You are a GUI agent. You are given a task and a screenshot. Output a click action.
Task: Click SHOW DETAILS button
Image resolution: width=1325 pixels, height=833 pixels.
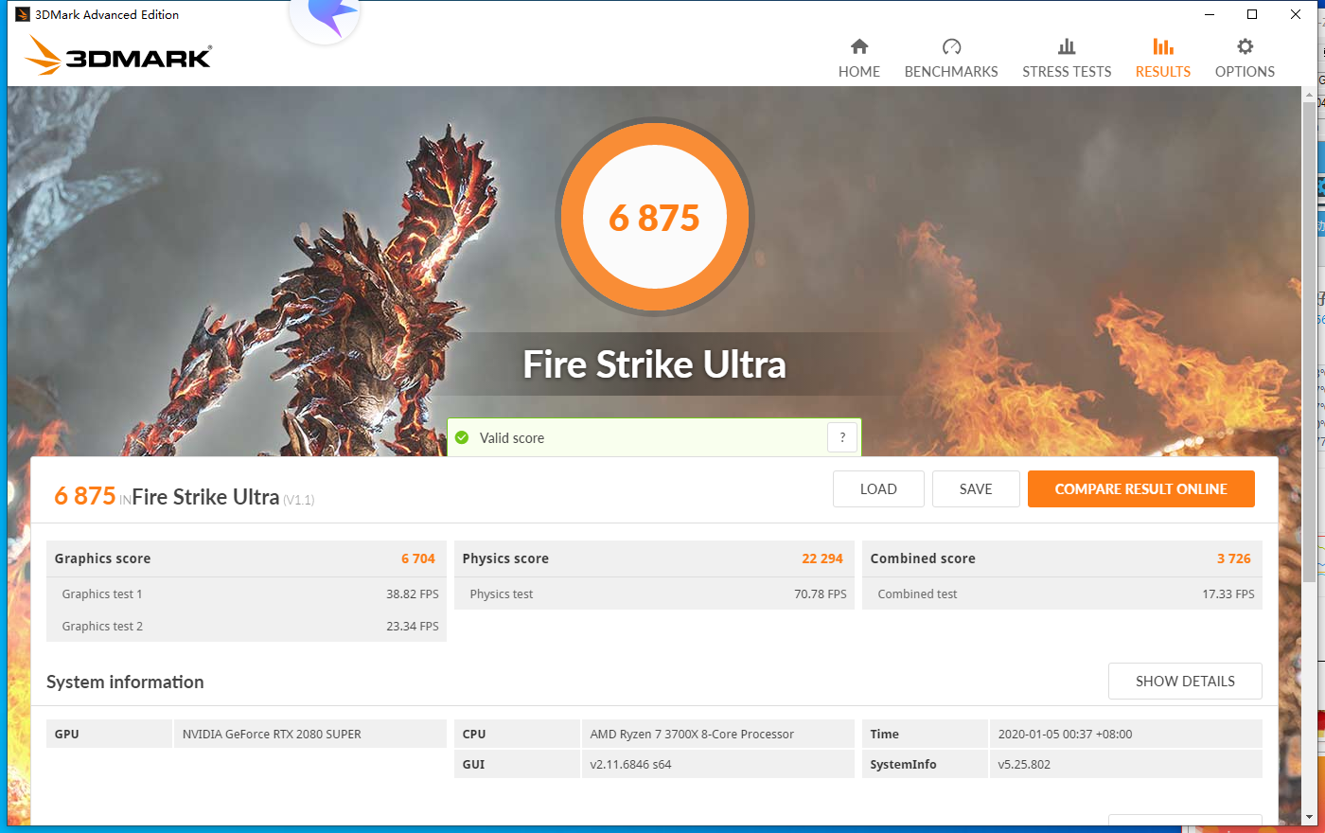point(1185,682)
